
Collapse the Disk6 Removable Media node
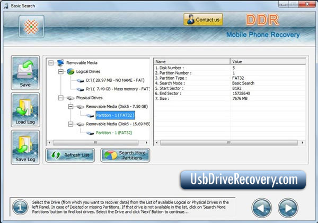coord(70,124)
